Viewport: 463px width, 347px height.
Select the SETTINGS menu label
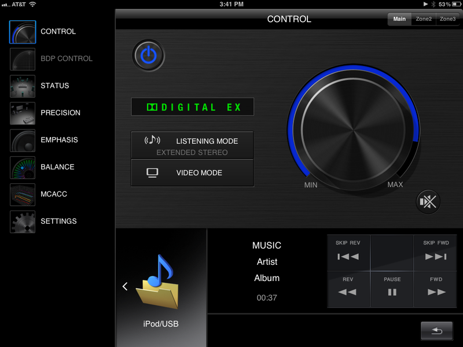pyautogui.click(x=58, y=222)
